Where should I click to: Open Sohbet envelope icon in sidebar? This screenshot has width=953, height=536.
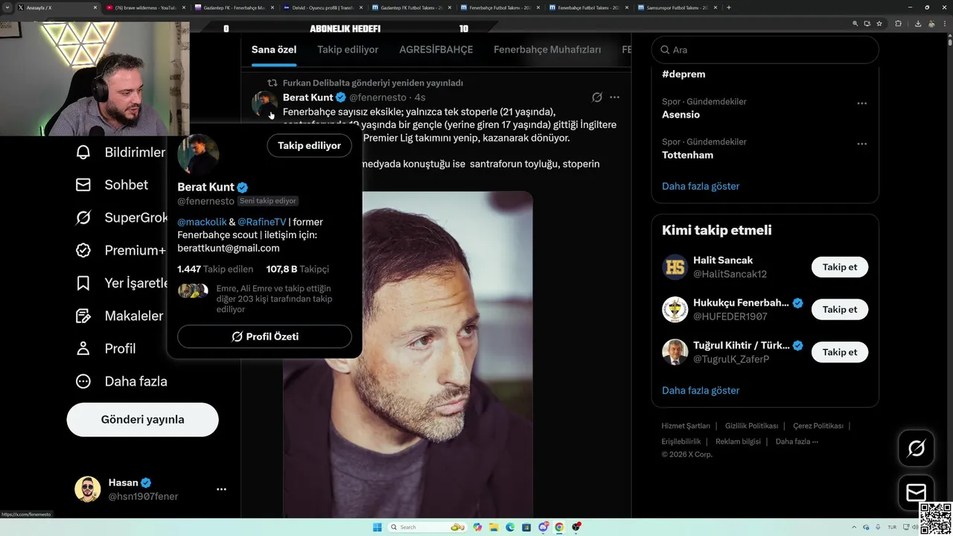[x=83, y=185]
